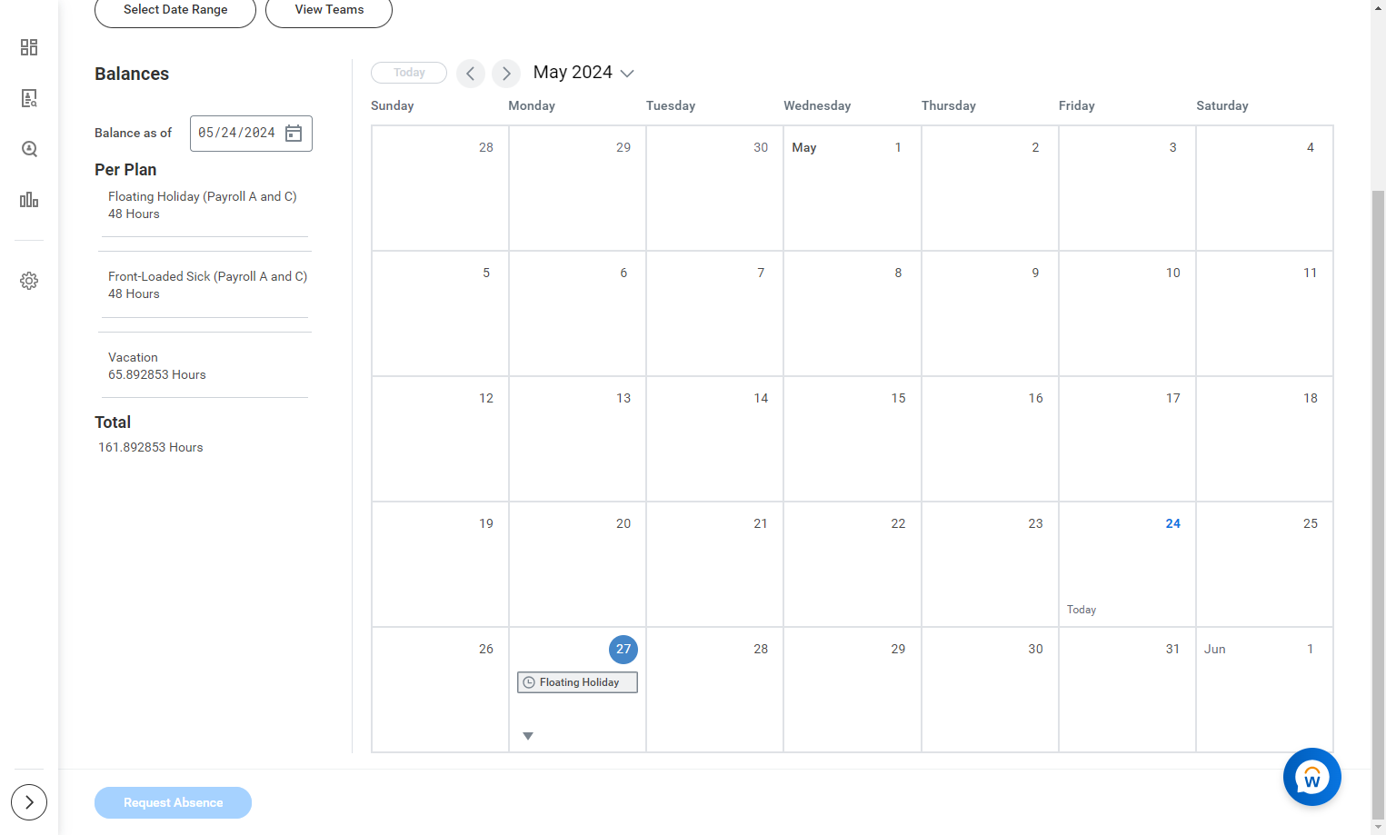
Task: Select May 23 on the calendar
Action: pyautogui.click(x=990, y=564)
